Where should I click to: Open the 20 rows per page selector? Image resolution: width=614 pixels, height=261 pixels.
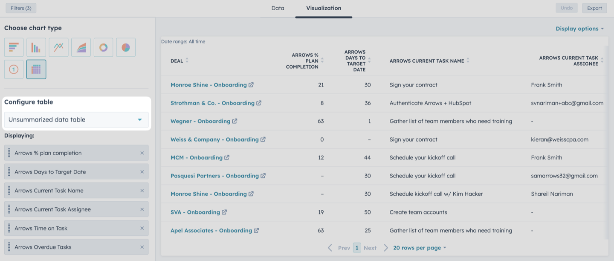420,248
